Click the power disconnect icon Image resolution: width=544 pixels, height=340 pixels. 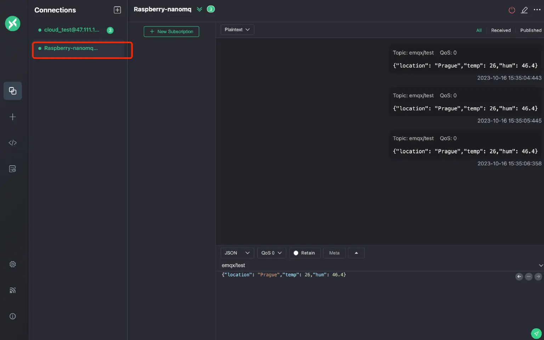pos(511,10)
